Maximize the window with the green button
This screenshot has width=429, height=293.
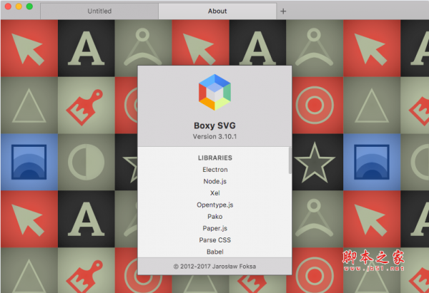pyautogui.click(x=29, y=6)
